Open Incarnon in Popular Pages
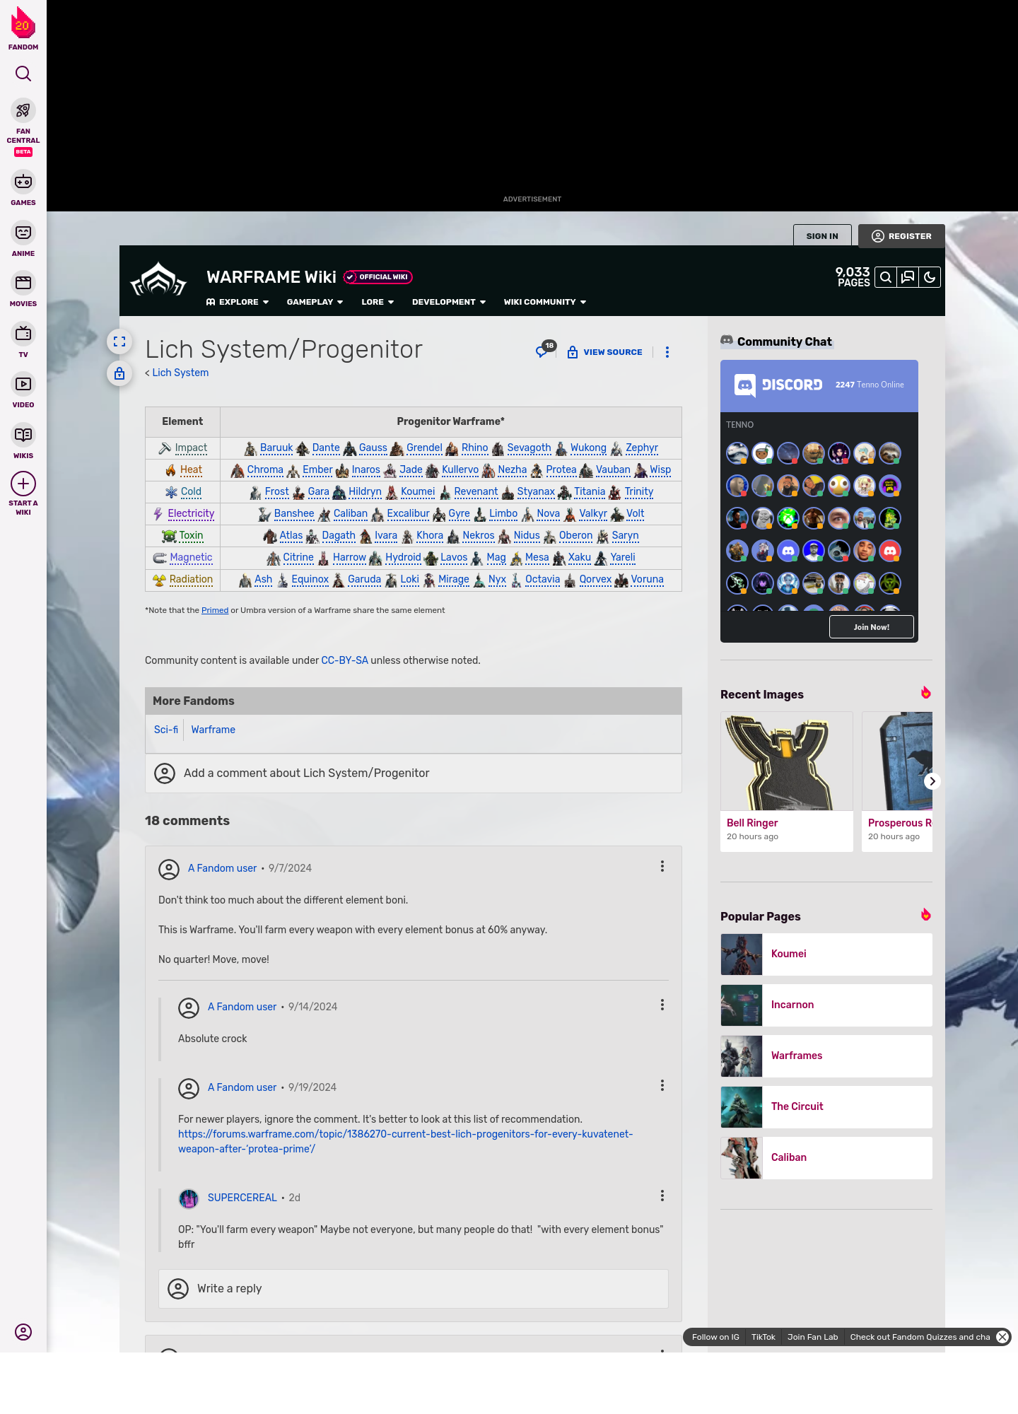 pos(826,1005)
